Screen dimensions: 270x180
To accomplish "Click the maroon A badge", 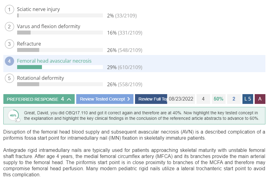I will (x=260, y=99).
